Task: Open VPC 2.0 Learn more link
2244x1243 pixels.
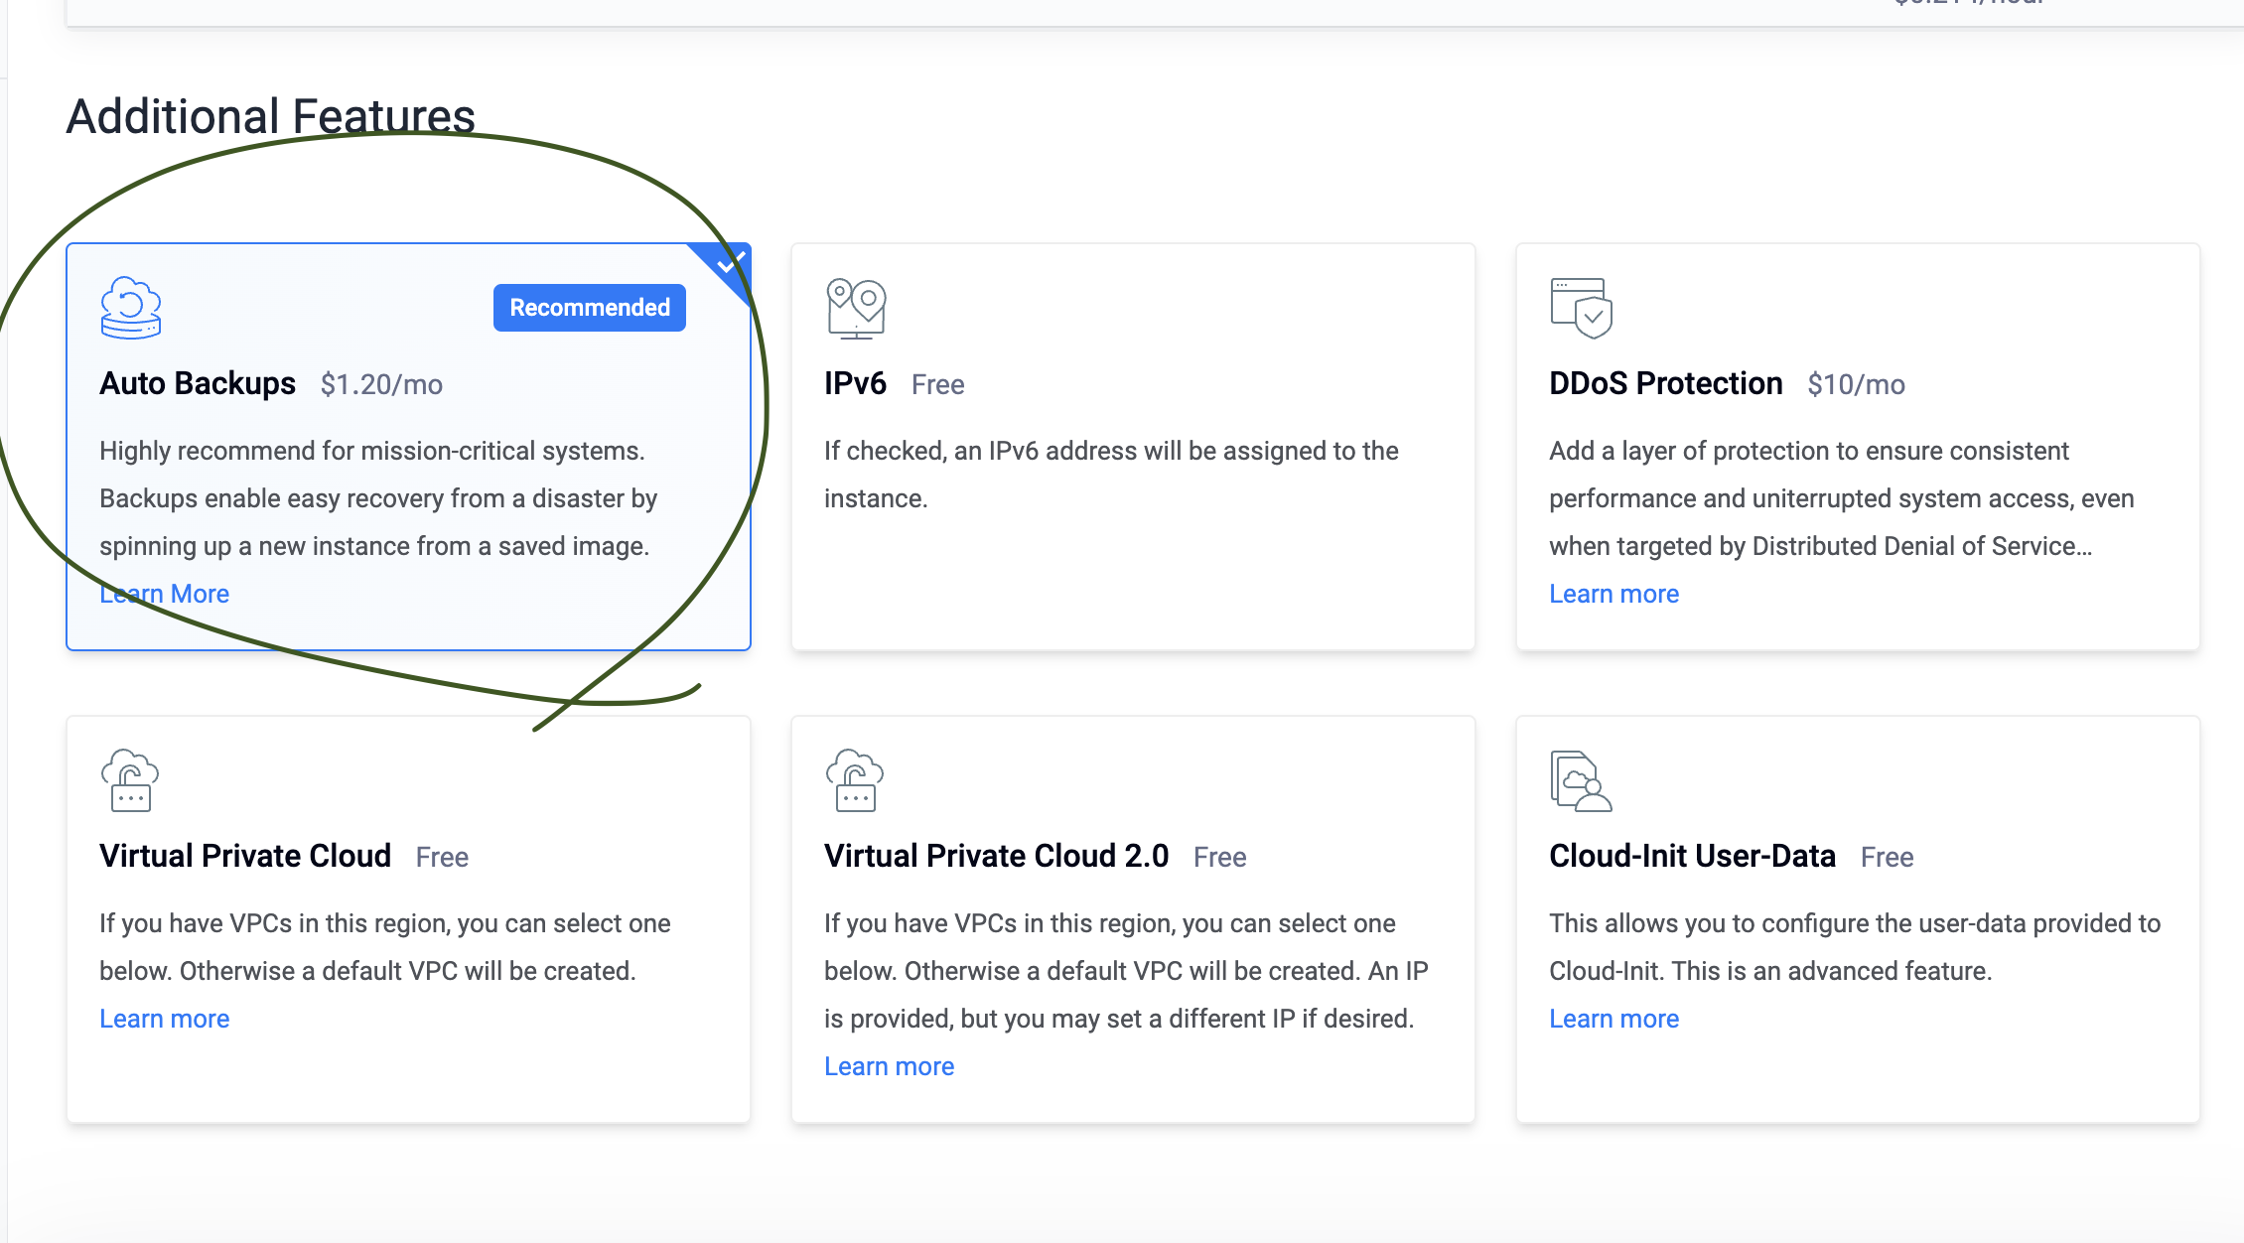Action: (889, 1066)
